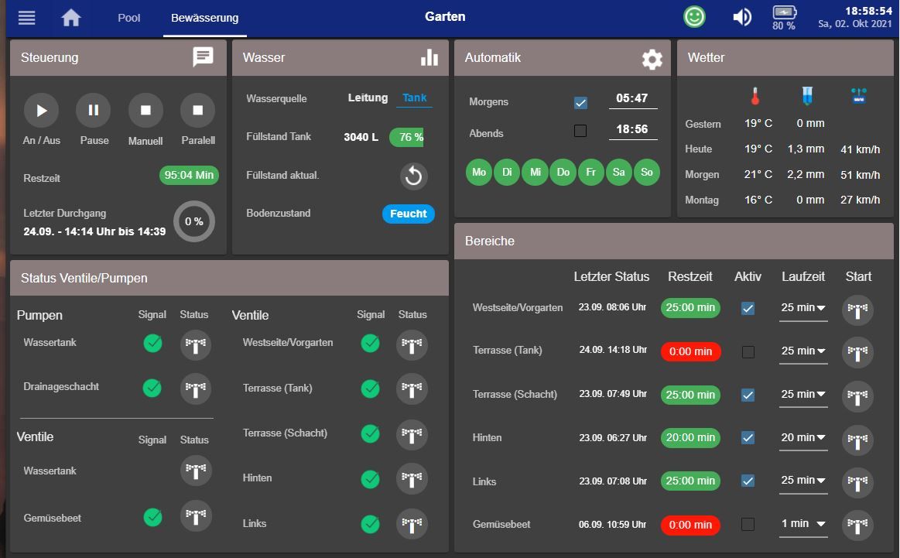Viewport: 900px width, 558px height.
Task: Open the Wasser statistics chart icon
Action: pyautogui.click(x=429, y=58)
